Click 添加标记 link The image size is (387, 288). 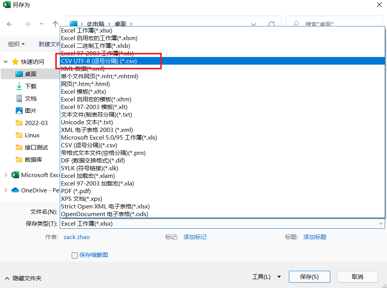[195, 237]
